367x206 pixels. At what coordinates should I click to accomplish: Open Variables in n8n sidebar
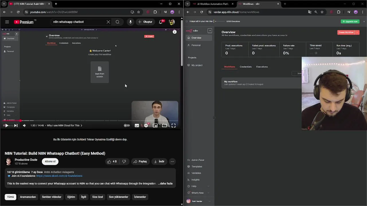pos(199,173)
